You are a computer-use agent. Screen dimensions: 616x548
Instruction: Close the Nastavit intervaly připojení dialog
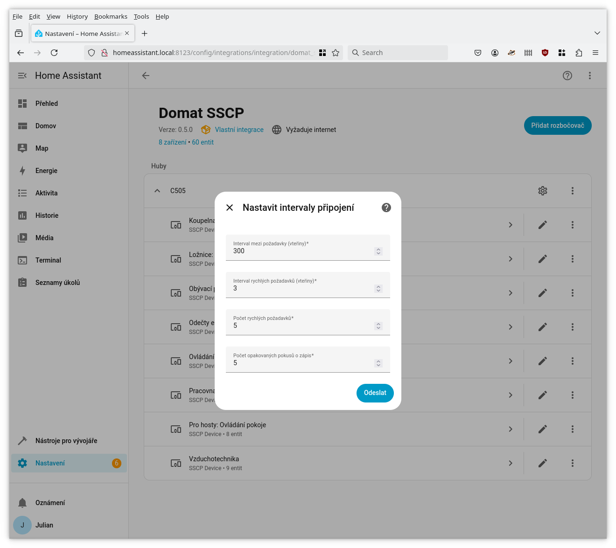[x=230, y=208]
